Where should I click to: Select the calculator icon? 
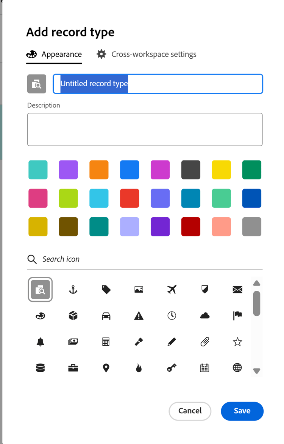coord(106,341)
